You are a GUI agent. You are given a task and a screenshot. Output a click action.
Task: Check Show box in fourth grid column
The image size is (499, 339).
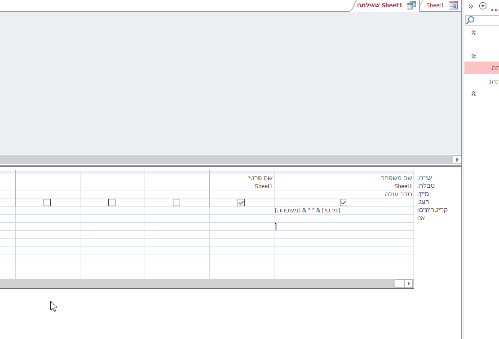click(x=112, y=202)
